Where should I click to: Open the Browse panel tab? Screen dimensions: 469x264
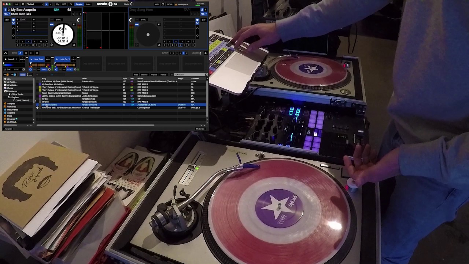coord(144,74)
